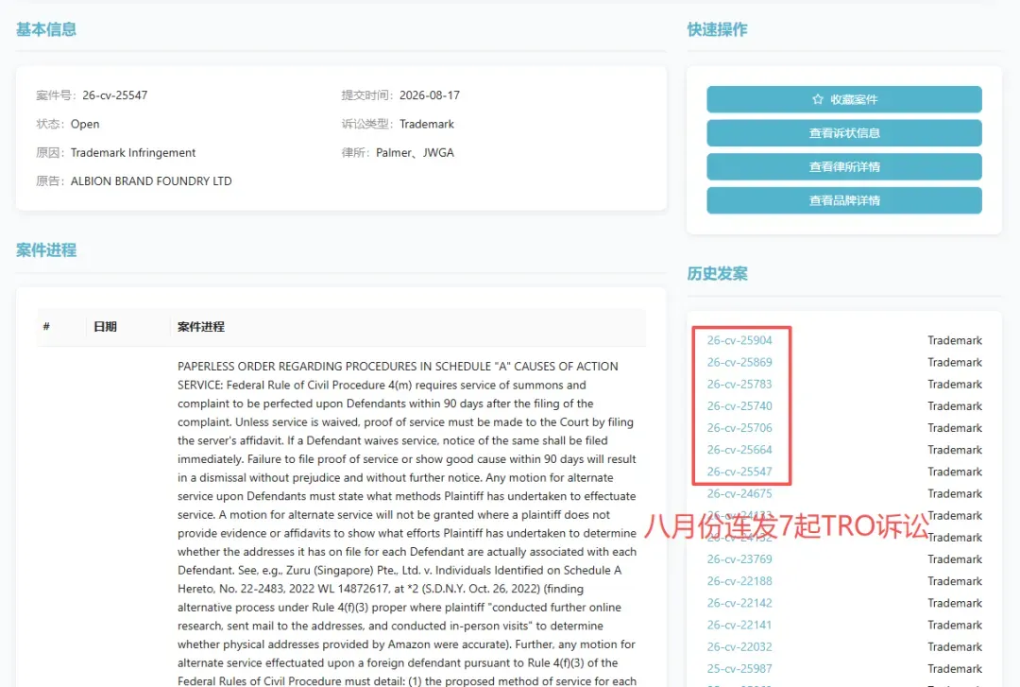1020x687 pixels.
Task: Open 查看律所详情 button
Action: pyautogui.click(x=843, y=166)
